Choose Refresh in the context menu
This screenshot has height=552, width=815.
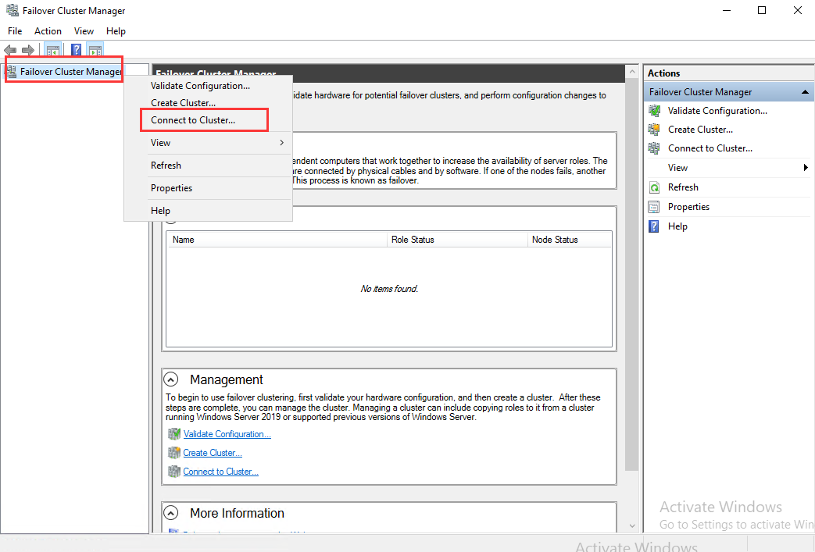click(x=208, y=166)
